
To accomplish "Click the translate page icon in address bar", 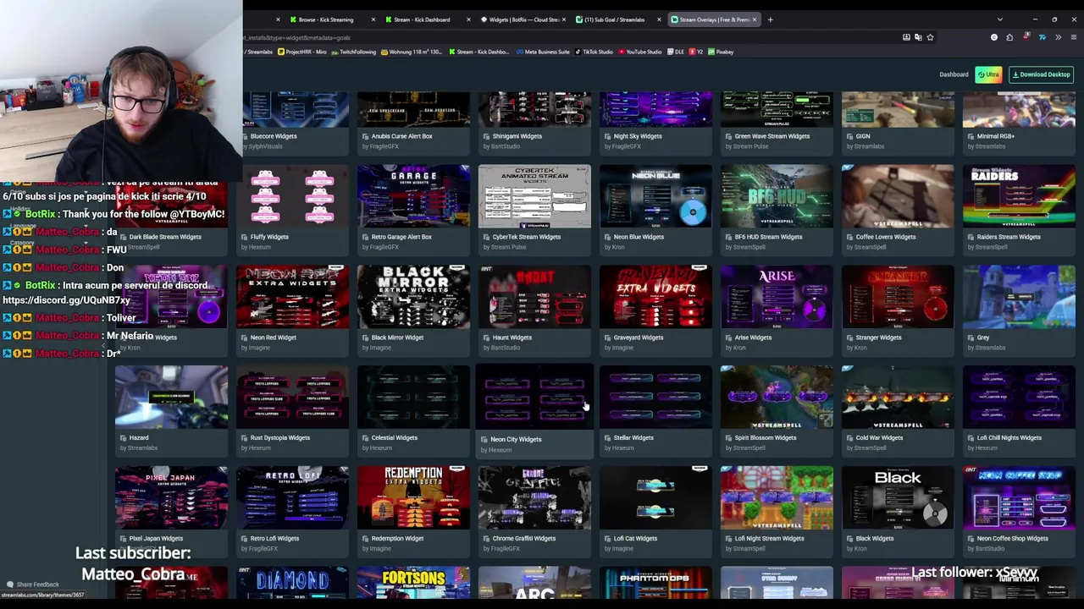I will tap(918, 37).
